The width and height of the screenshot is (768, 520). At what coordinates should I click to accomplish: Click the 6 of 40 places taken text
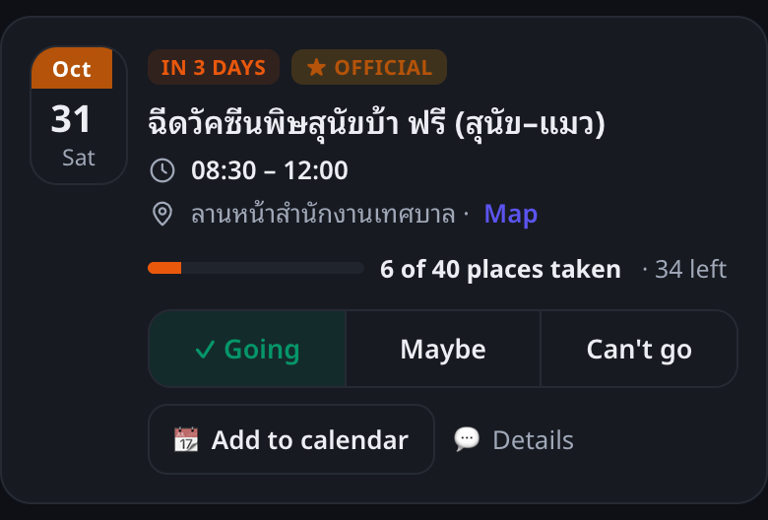coord(500,269)
